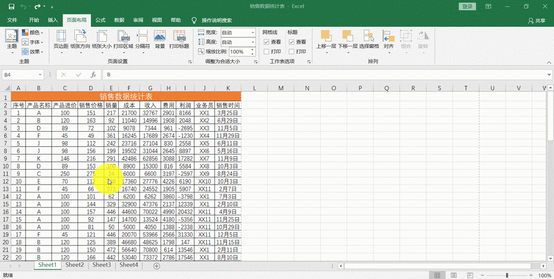Click the Share (共享) button

(537, 21)
